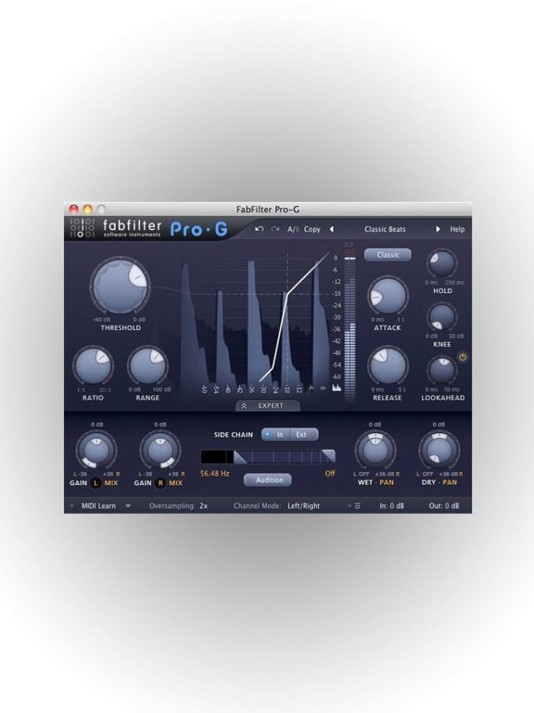Toggle the A/B comparison switch
Image resolution: width=534 pixels, height=713 pixels.
pyautogui.click(x=293, y=229)
